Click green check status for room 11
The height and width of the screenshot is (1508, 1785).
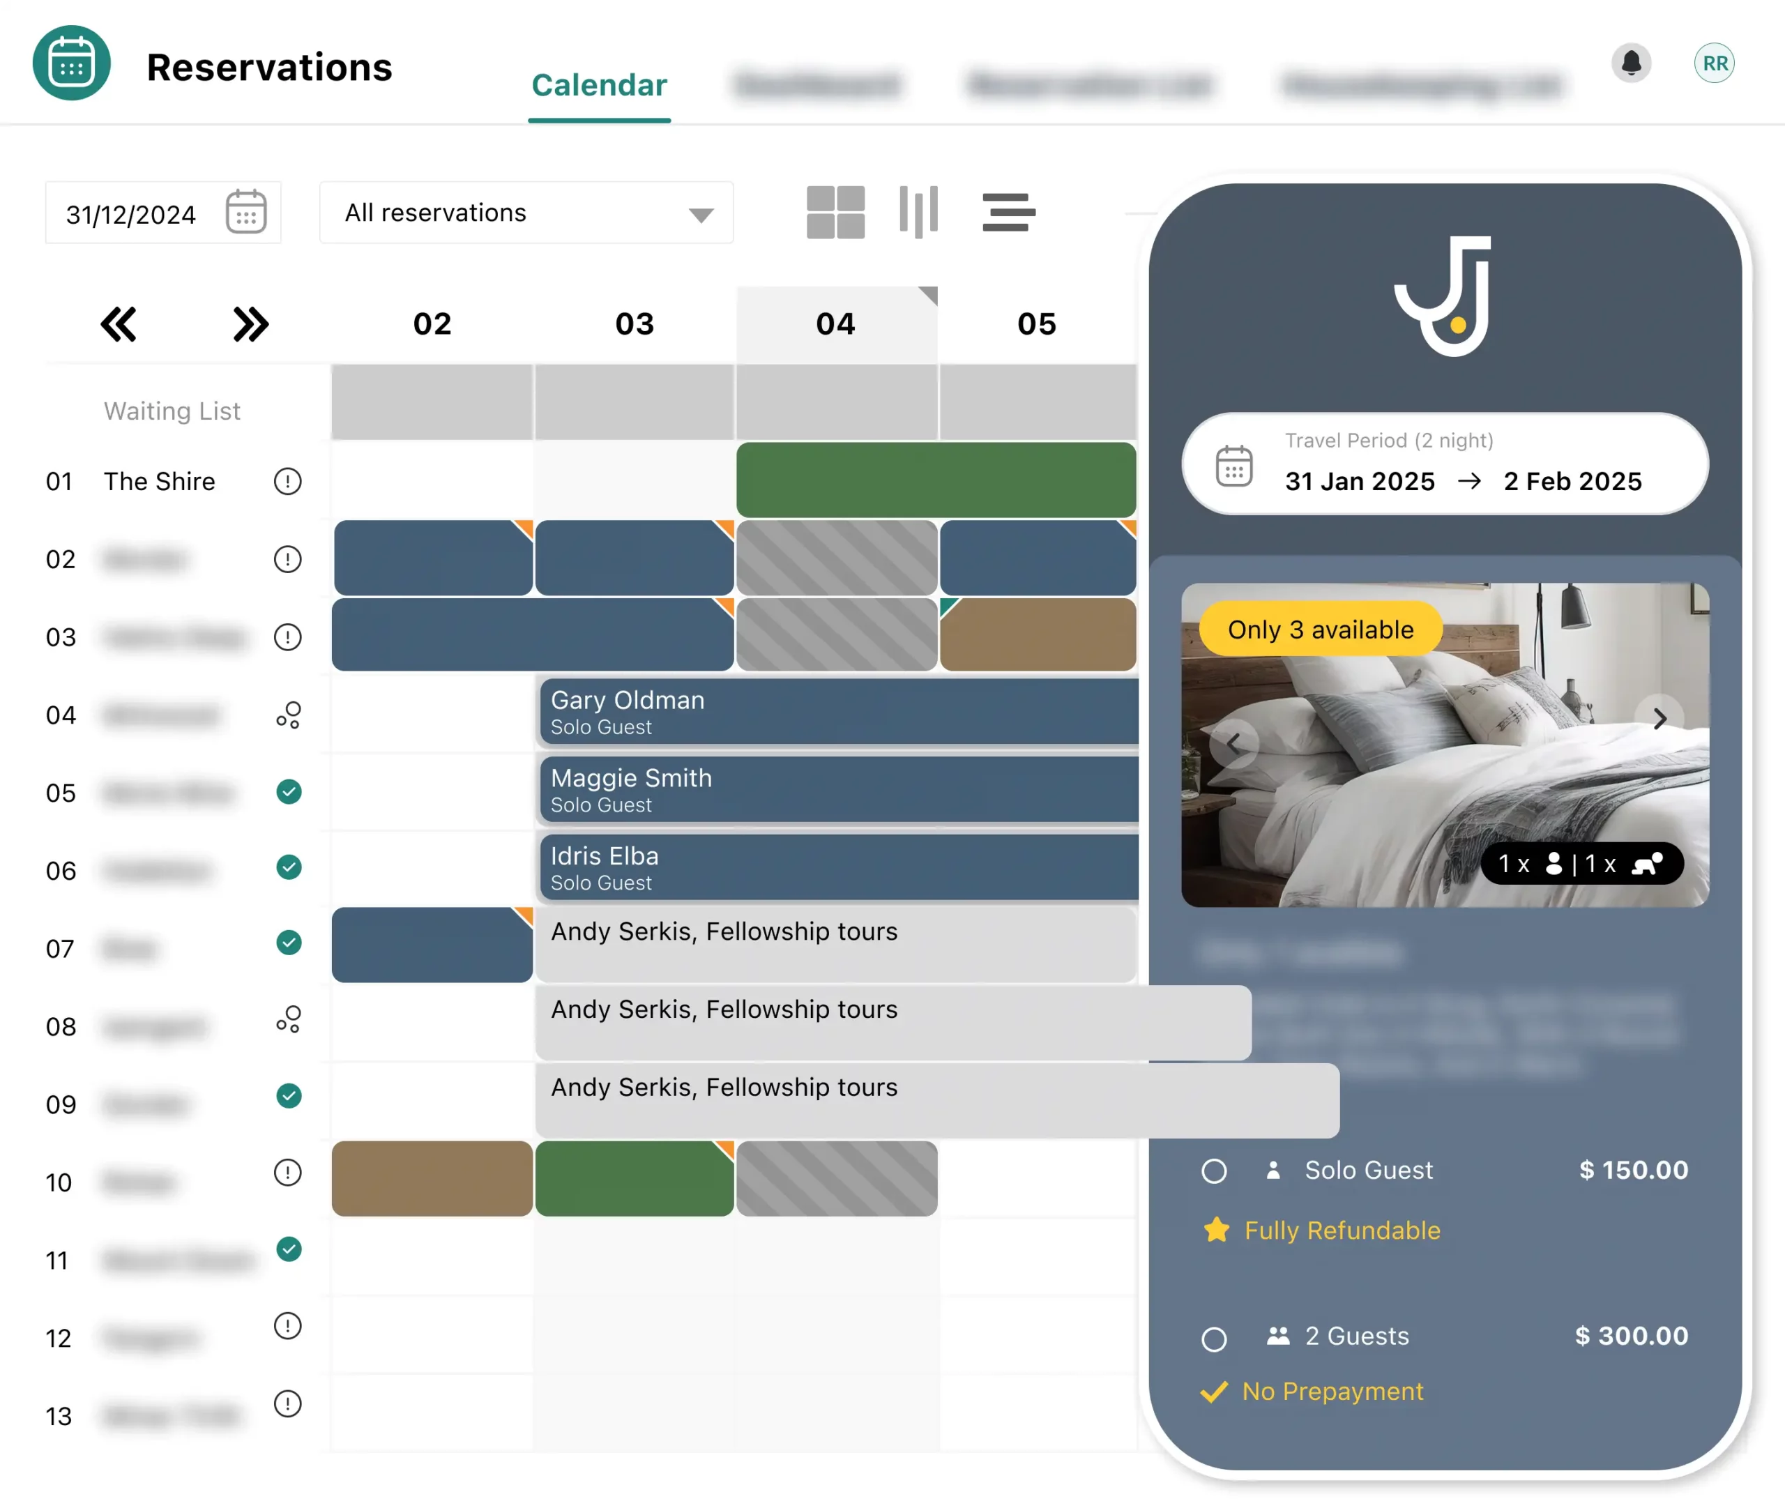(289, 1249)
